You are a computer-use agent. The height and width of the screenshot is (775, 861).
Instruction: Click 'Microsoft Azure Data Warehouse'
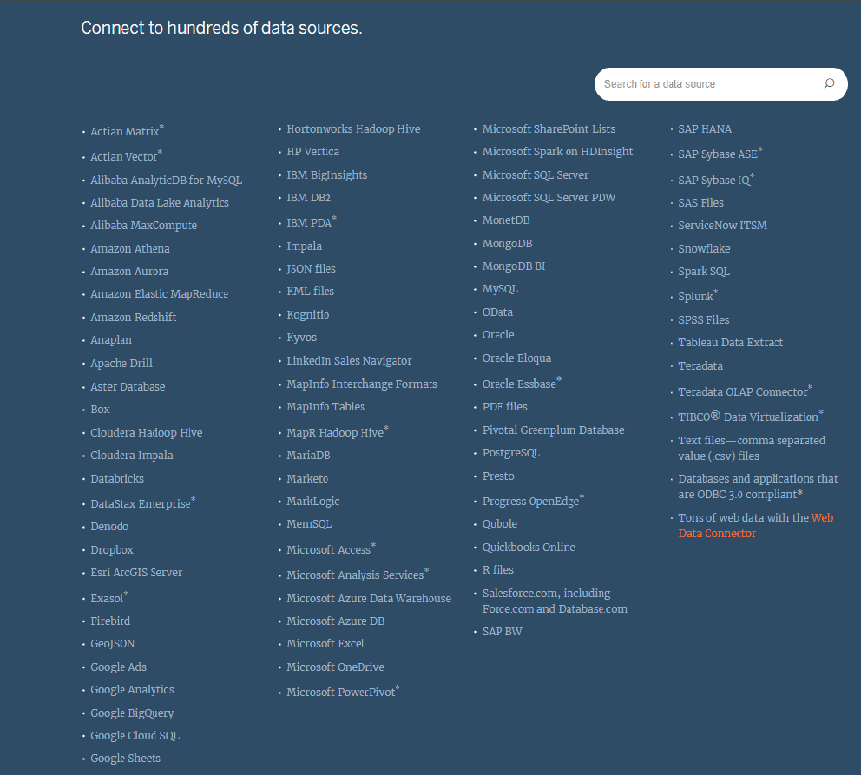(369, 598)
